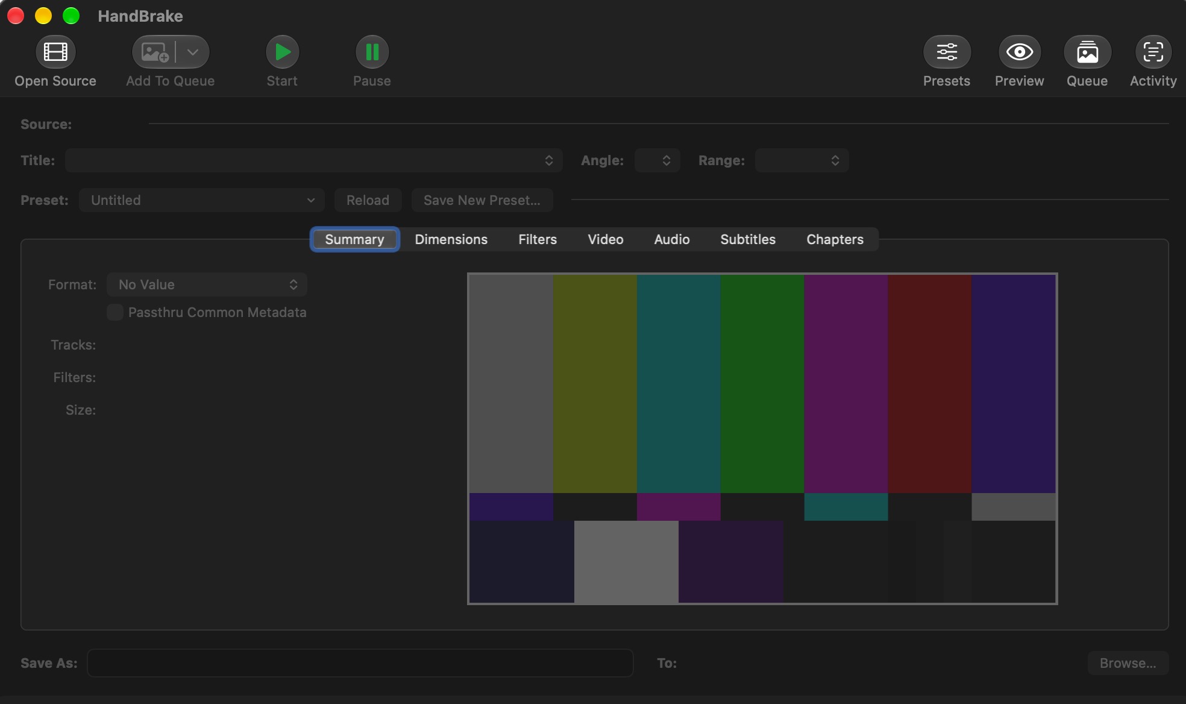Viewport: 1186px width, 704px height.
Task: Toggle Passthru Common Metadata checkbox
Action: pyautogui.click(x=115, y=312)
